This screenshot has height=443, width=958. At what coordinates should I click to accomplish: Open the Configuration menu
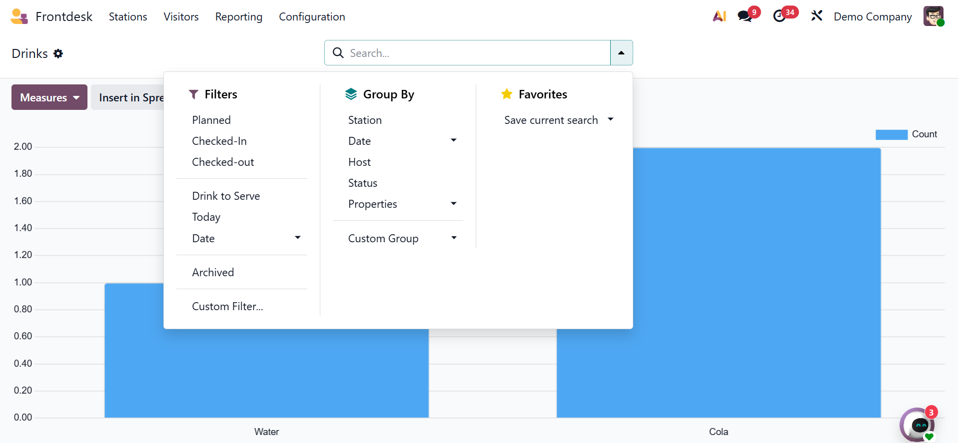click(x=312, y=17)
